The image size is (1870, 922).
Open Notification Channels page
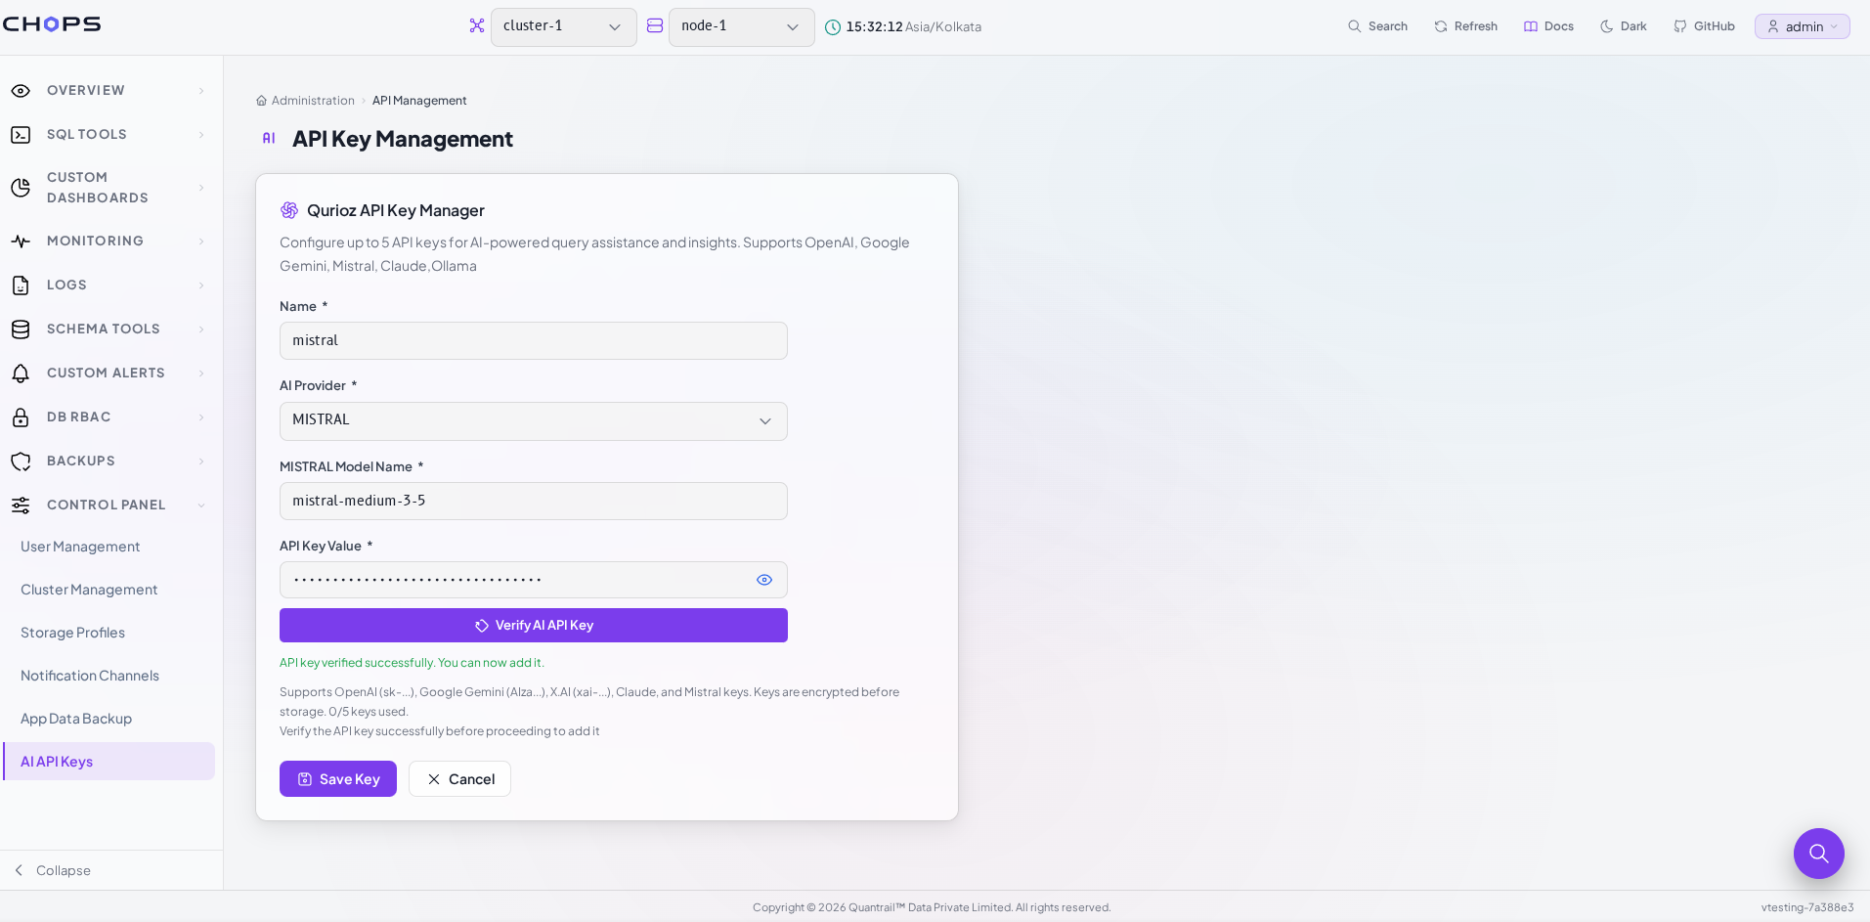pyautogui.click(x=90, y=676)
